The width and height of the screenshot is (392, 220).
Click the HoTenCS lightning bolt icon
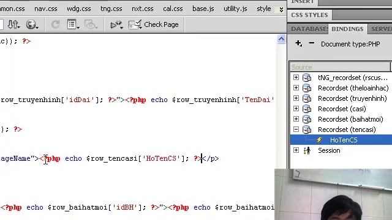click(x=320, y=140)
